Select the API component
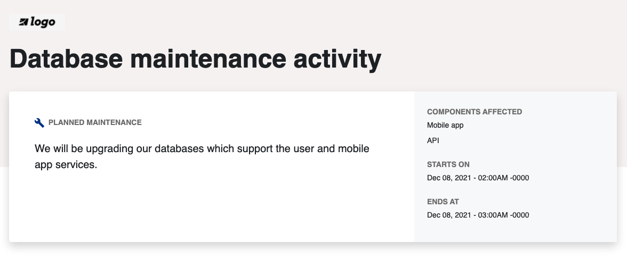Viewport: 627px width, 258px height. coord(433,141)
